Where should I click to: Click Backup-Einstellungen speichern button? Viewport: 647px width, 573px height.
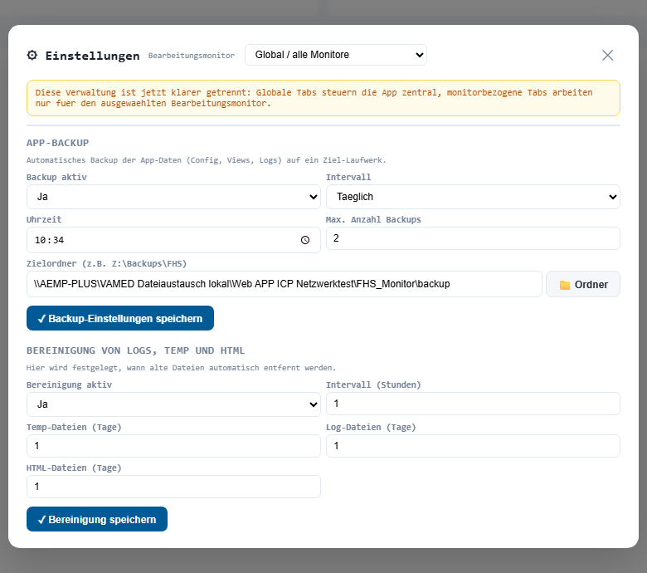click(x=120, y=318)
